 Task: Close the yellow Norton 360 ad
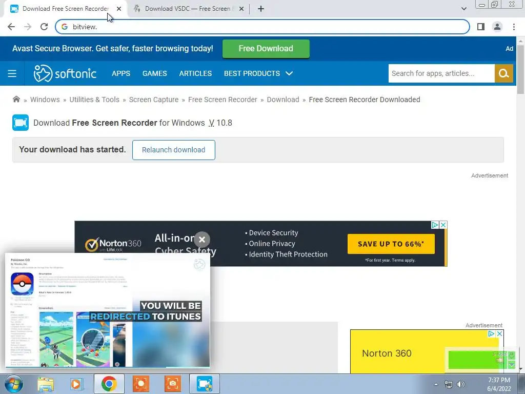[x=499, y=333]
